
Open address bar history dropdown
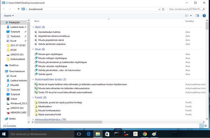(159, 9)
